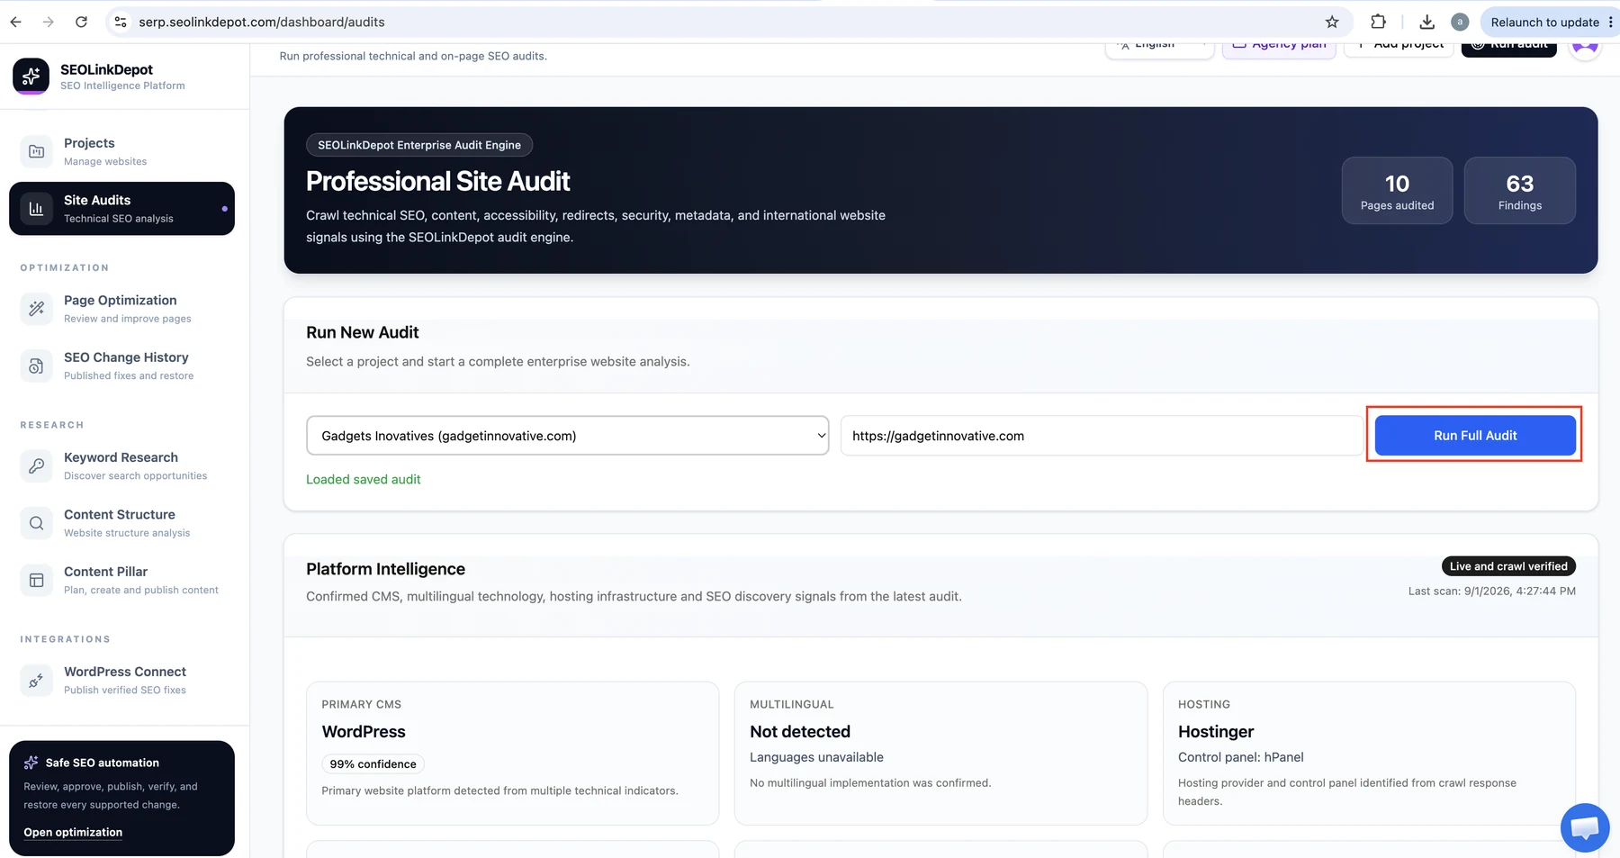The image size is (1620, 858).
Task: Open WordPress Connect in sidebar
Action: point(121,680)
